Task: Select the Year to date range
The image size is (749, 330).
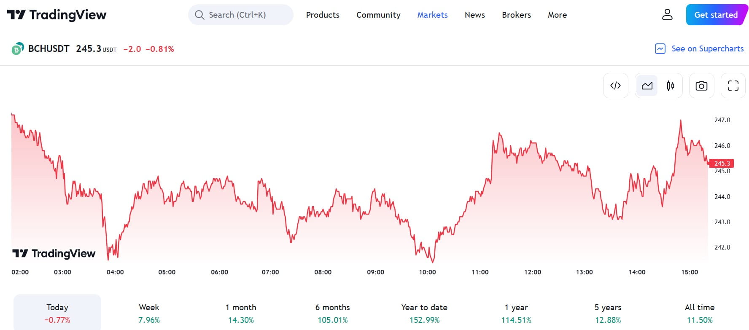Action: (x=424, y=313)
